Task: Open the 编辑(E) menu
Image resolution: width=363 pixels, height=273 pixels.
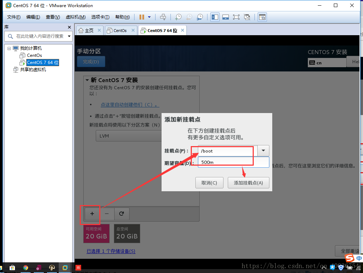Action: (33, 17)
